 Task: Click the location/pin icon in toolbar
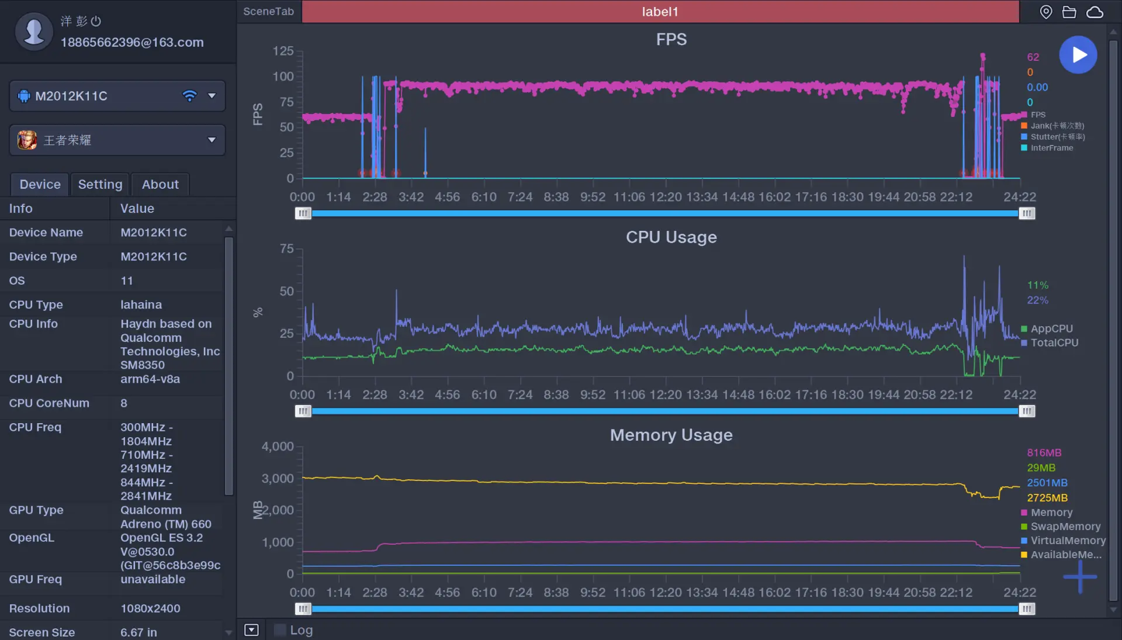click(1045, 12)
